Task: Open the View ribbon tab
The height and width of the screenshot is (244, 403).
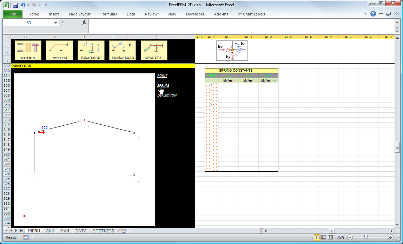Action: (172, 14)
